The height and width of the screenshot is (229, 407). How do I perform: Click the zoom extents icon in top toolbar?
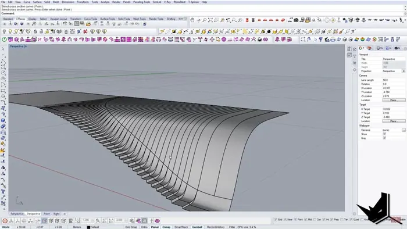(x=210, y=20)
